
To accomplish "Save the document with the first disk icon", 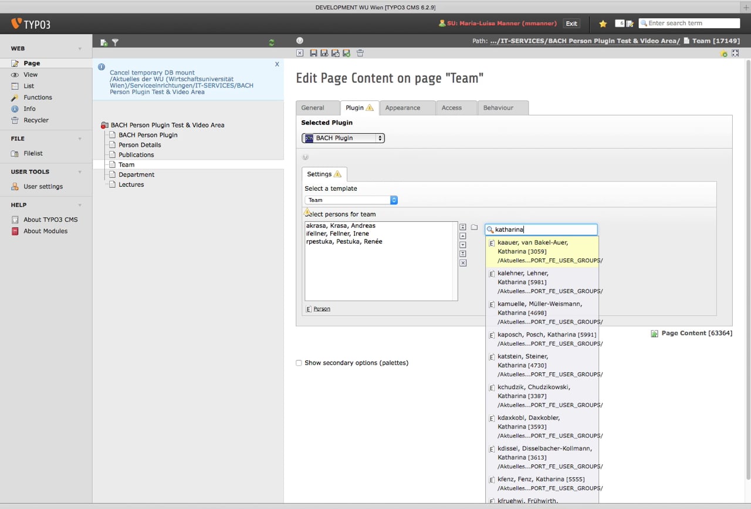I will coord(313,53).
